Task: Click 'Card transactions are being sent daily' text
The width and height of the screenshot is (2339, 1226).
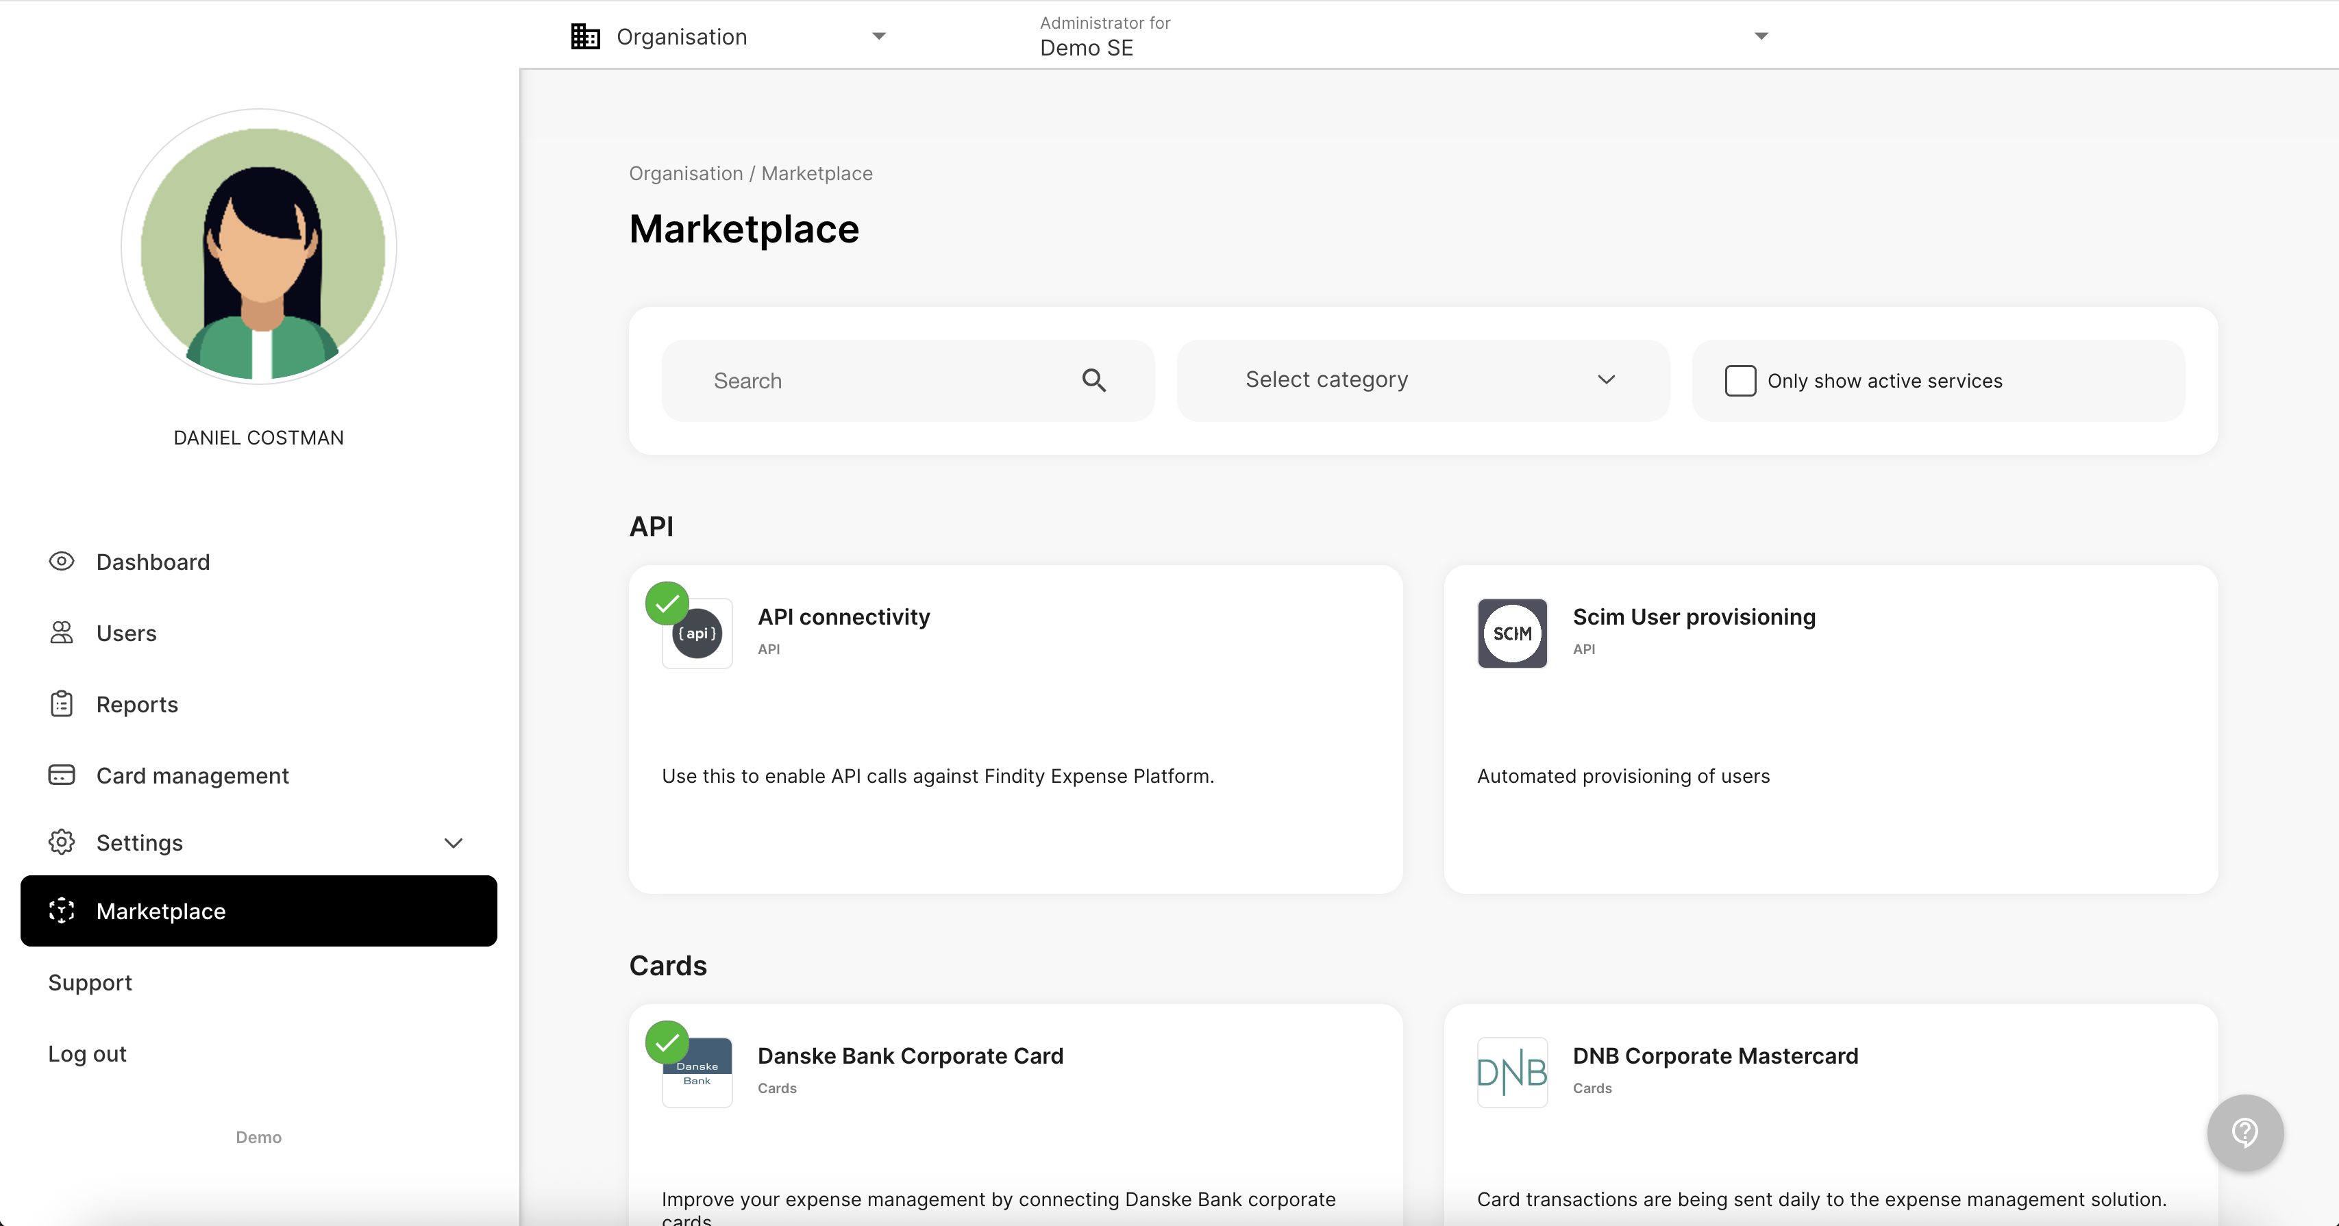Action: pos(1822,1200)
